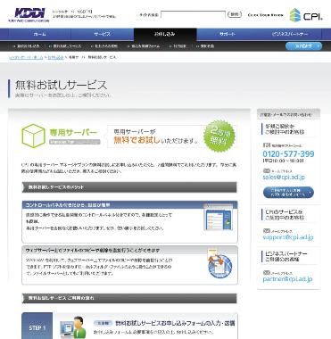Screen dimensions: 331x339
Task: Click the green 2週間無料 badge
Action: coord(219,136)
